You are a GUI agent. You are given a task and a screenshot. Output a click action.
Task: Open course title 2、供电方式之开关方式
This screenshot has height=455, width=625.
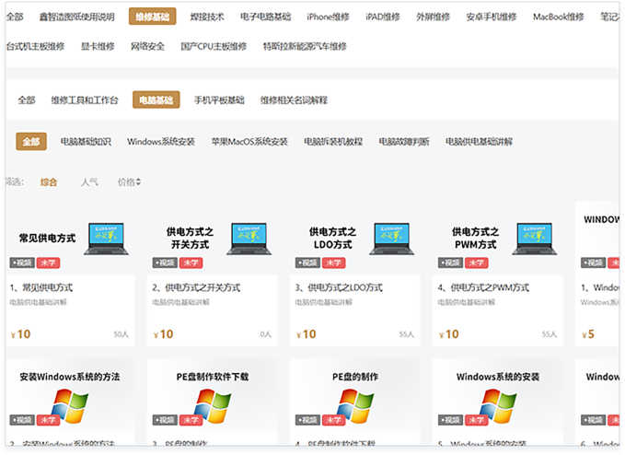(196, 287)
